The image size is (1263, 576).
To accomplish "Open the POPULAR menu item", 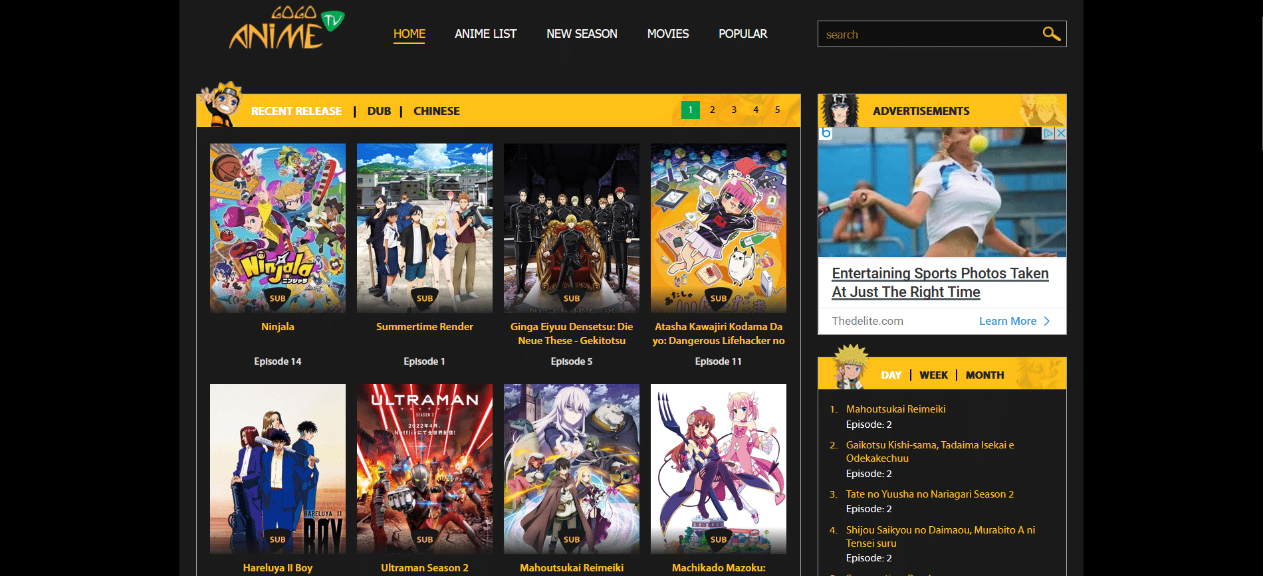I will 743,34.
